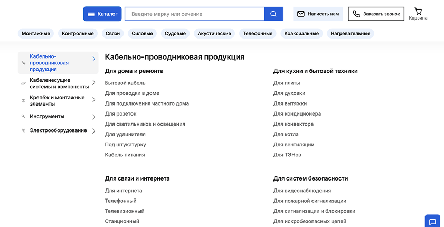Click the magnifier search button

[273, 14]
